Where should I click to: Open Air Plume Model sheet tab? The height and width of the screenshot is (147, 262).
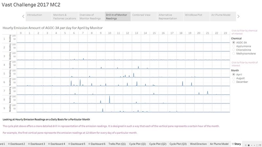pyautogui.click(x=219, y=144)
